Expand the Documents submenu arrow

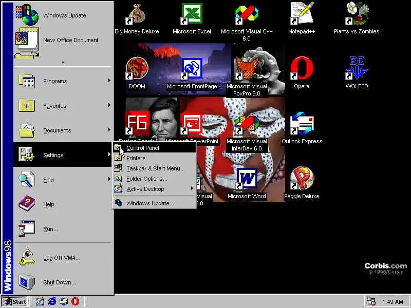point(109,130)
